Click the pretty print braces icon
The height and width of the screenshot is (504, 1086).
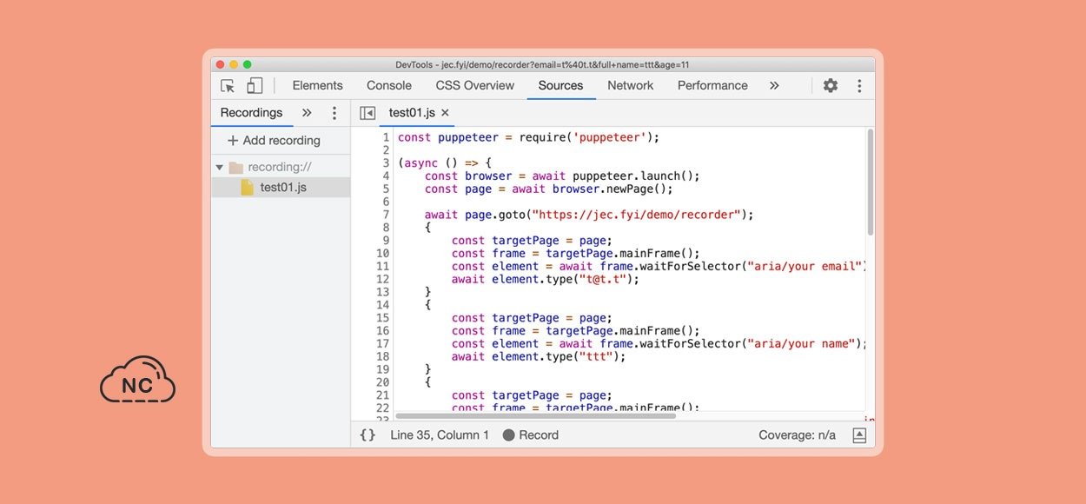[x=368, y=434]
